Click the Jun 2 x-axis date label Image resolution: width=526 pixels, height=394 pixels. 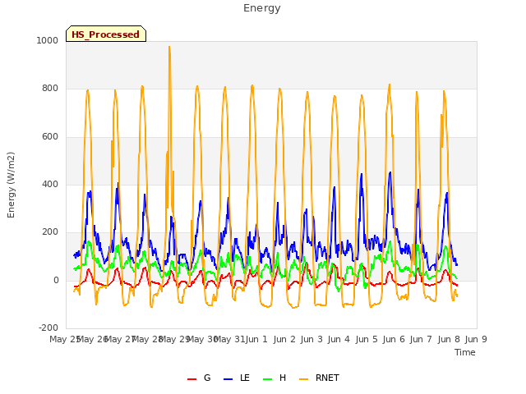click(x=284, y=339)
